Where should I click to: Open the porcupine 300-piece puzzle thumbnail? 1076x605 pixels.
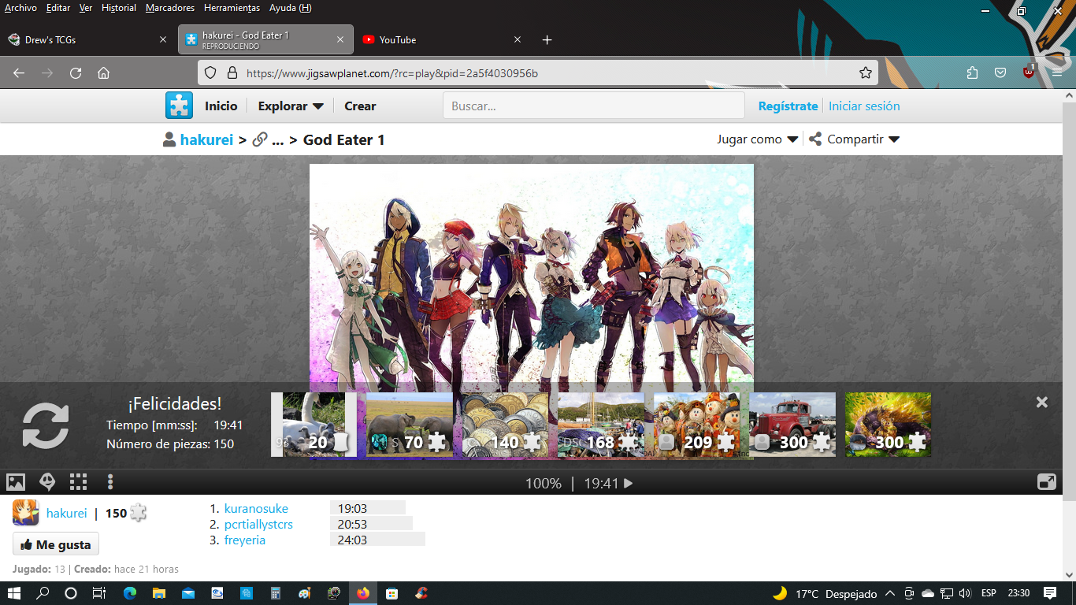tap(889, 425)
